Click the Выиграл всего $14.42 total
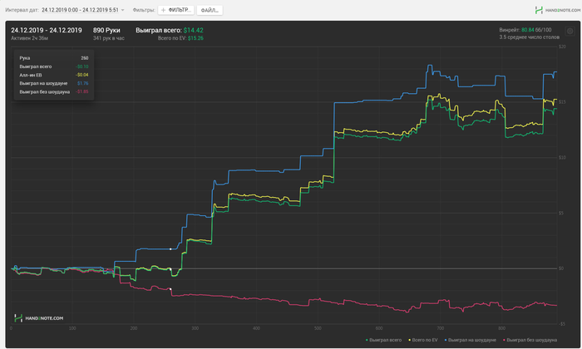The image size is (582, 349). click(x=170, y=30)
